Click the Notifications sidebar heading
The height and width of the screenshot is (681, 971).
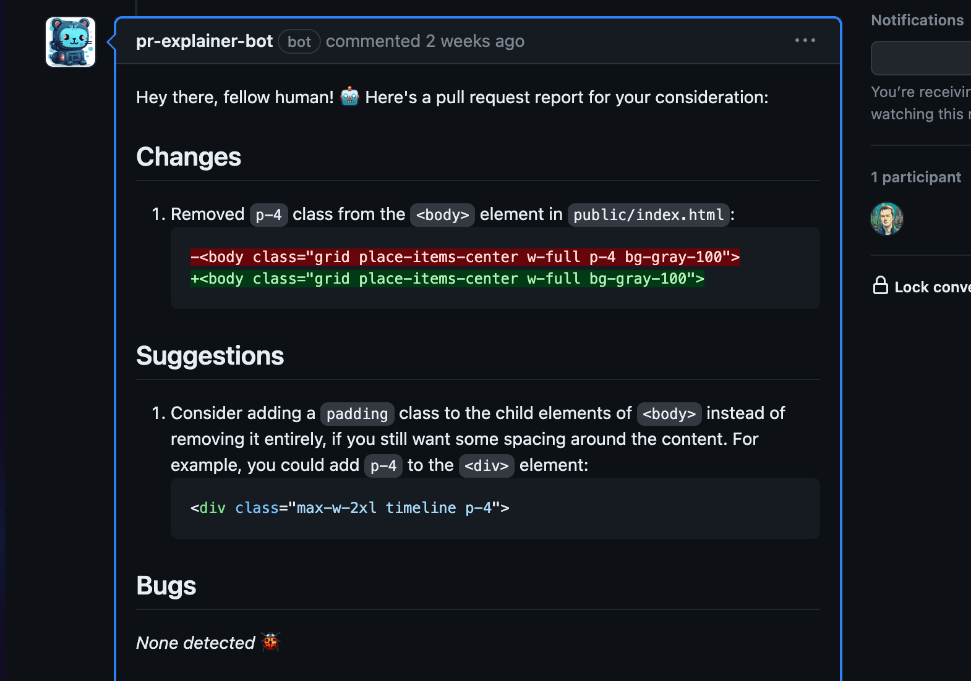pos(917,20)
